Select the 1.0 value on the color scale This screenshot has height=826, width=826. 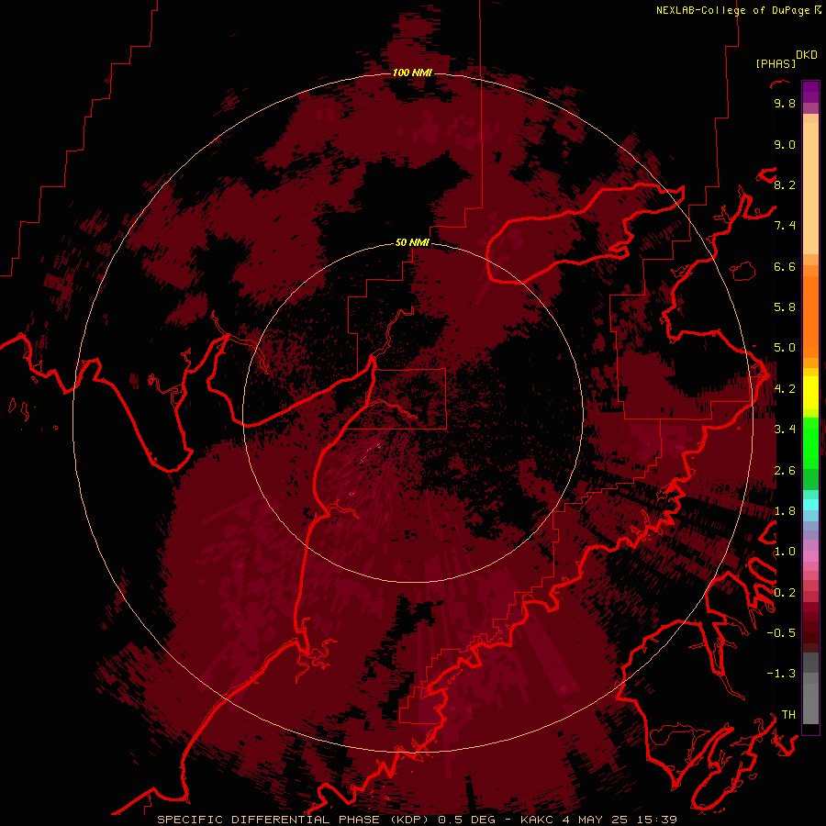(785, 551)
